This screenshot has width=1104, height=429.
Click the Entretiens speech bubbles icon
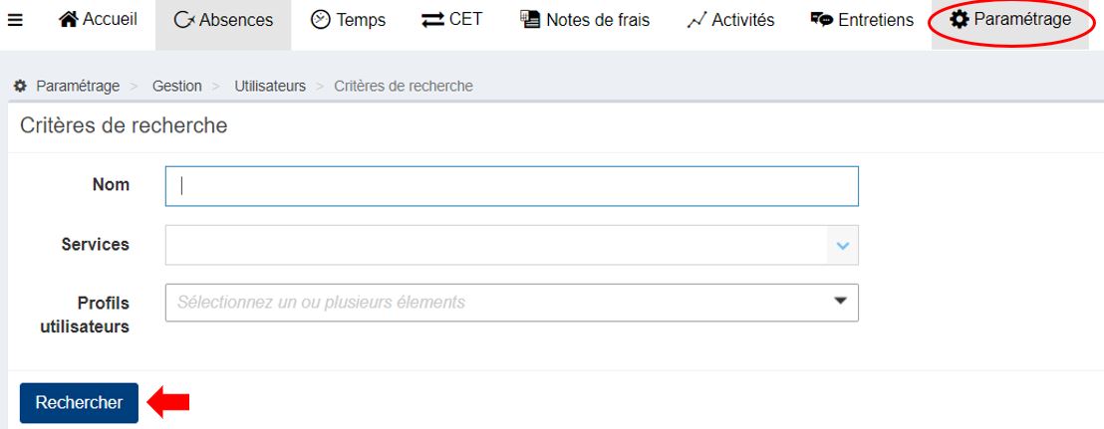point(822,20)
